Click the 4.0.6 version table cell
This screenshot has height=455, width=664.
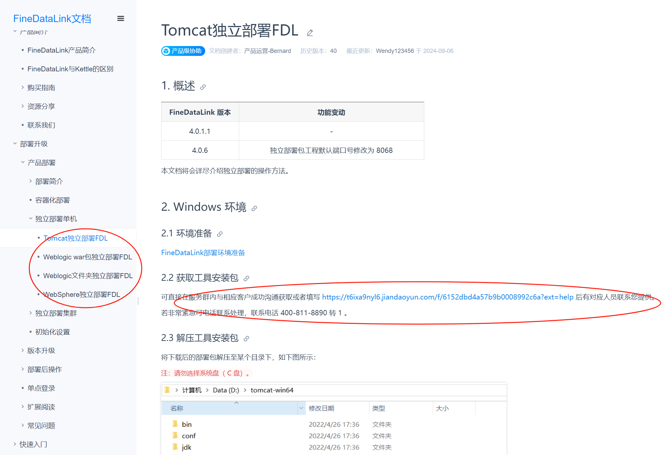(200, 150)
